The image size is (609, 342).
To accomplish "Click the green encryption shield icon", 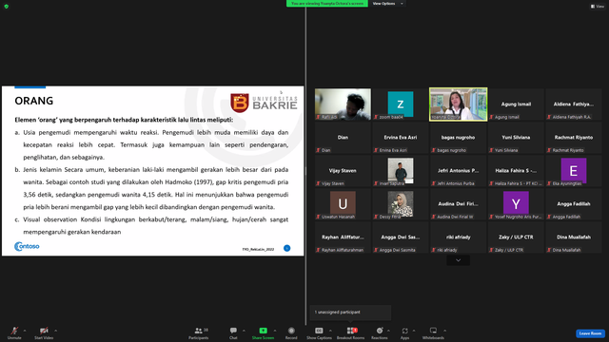I will pos(7,7).
